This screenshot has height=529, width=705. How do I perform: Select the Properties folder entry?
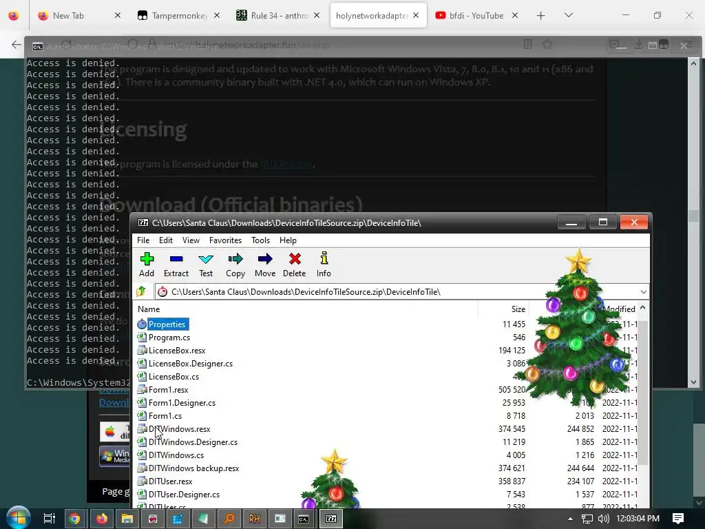click(167, 324)
